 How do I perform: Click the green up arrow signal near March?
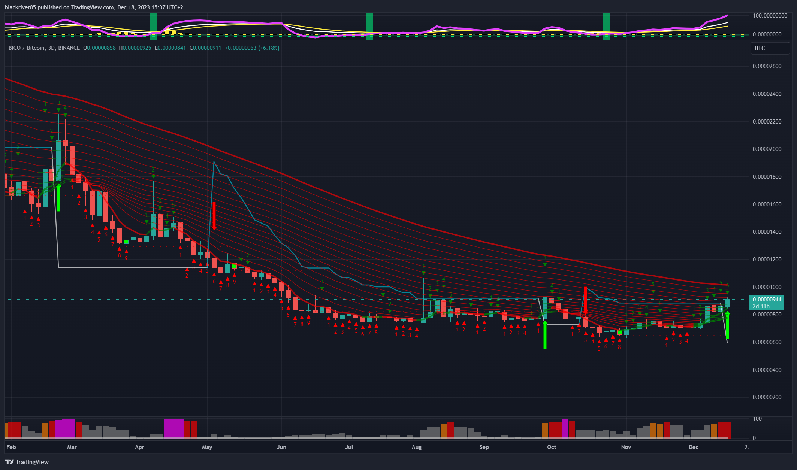point(58,197)
